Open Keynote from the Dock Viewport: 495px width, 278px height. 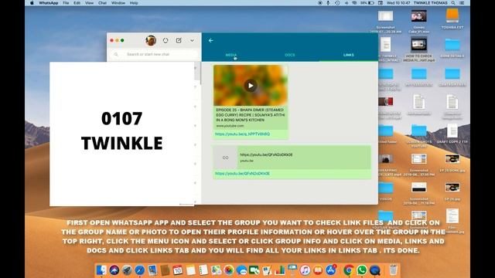click(292, 270)
